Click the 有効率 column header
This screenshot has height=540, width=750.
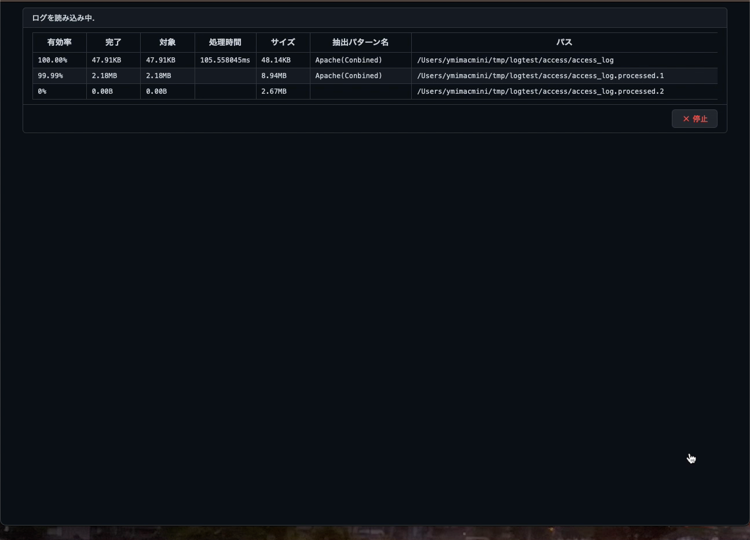tap(59, 42)
